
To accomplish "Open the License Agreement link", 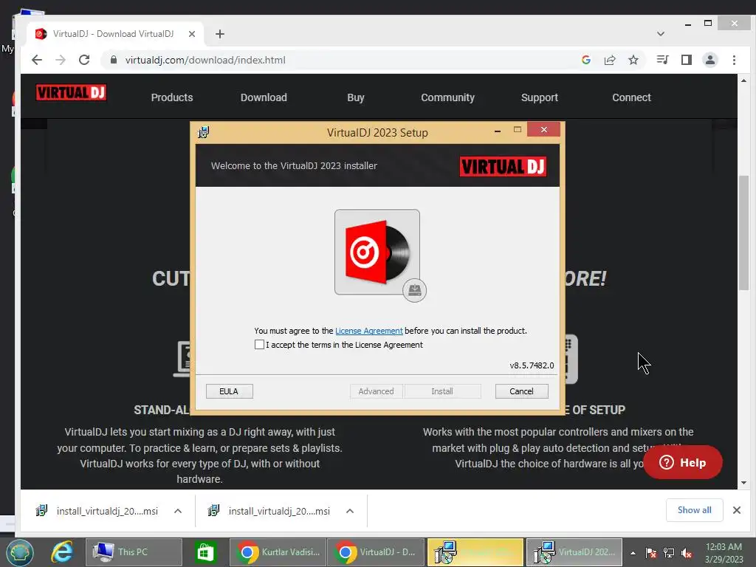I will pos(369,331).
